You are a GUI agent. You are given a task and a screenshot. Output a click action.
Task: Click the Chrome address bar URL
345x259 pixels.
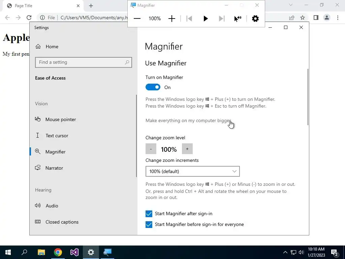pos(94,18)
